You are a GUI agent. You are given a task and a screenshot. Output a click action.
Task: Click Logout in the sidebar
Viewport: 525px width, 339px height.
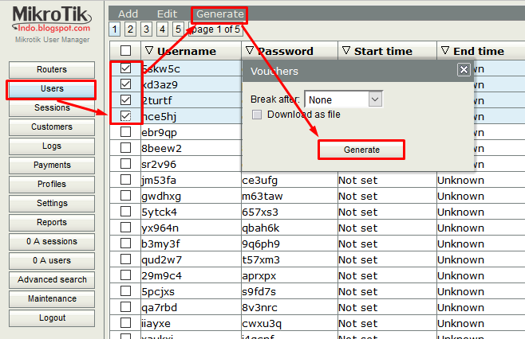coord(52,318)
